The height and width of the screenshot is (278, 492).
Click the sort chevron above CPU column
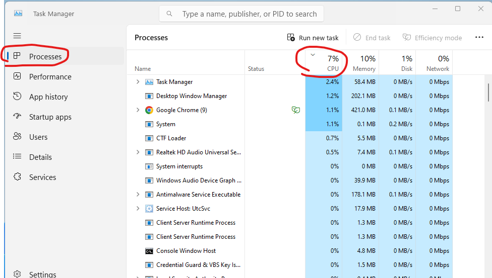coord(313,55)
